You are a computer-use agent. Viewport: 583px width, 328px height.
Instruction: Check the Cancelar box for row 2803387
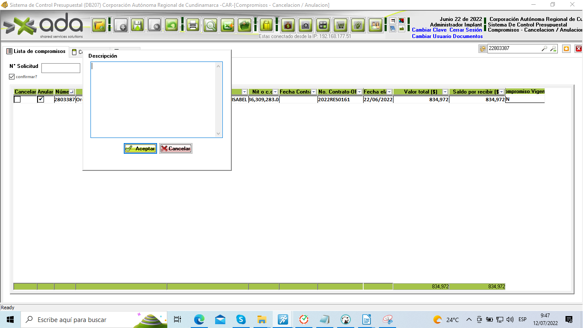17,100
